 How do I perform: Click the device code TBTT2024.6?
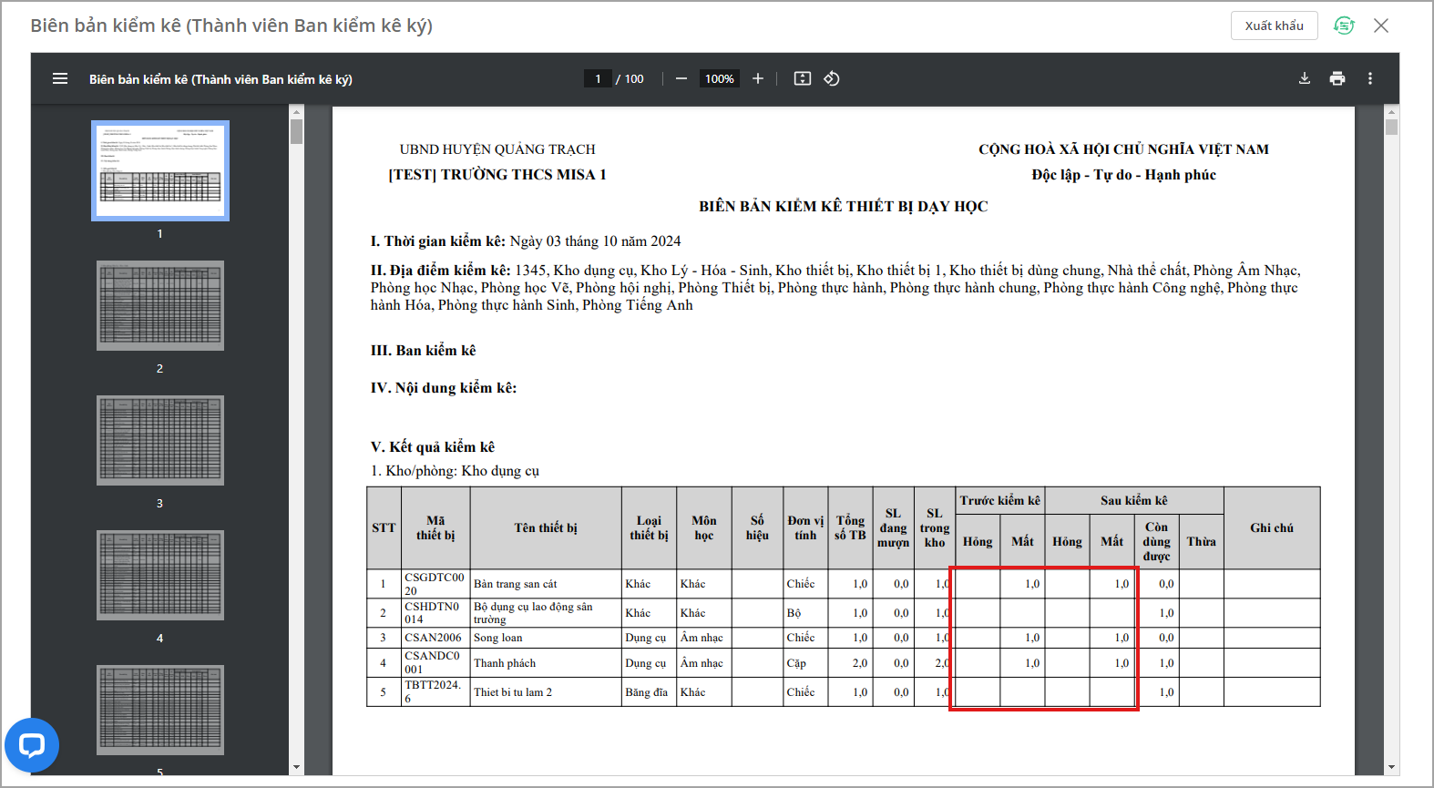pos(434,692)
